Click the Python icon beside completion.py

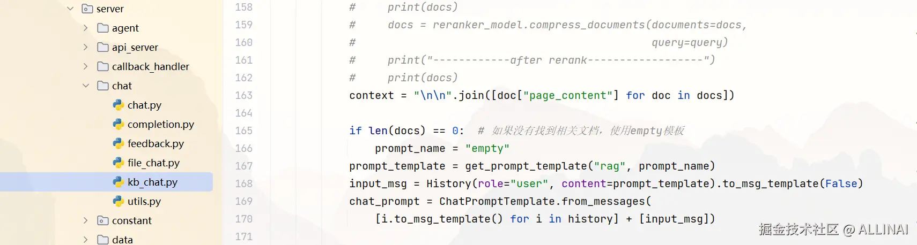click(119, 124)
